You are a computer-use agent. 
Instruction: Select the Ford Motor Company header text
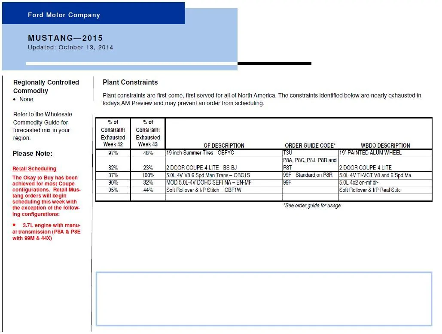tap(64, 15)
